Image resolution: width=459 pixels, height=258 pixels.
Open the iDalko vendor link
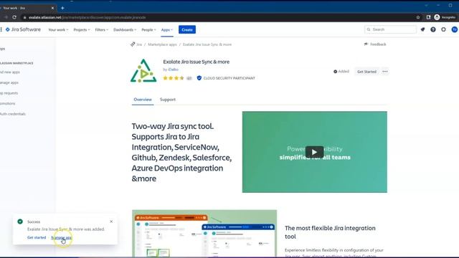point(173,70)
